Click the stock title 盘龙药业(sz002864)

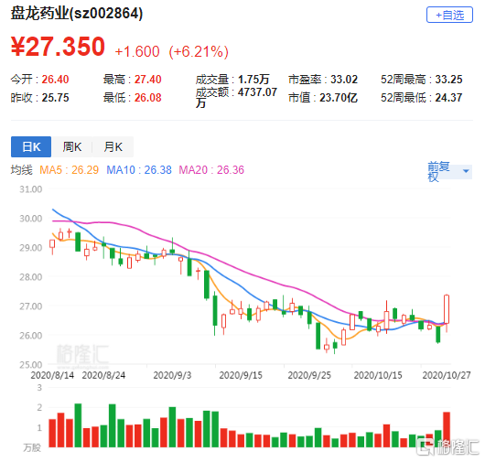tap(77, 14)
